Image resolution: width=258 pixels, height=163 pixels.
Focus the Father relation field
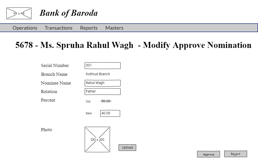point(102,92)
